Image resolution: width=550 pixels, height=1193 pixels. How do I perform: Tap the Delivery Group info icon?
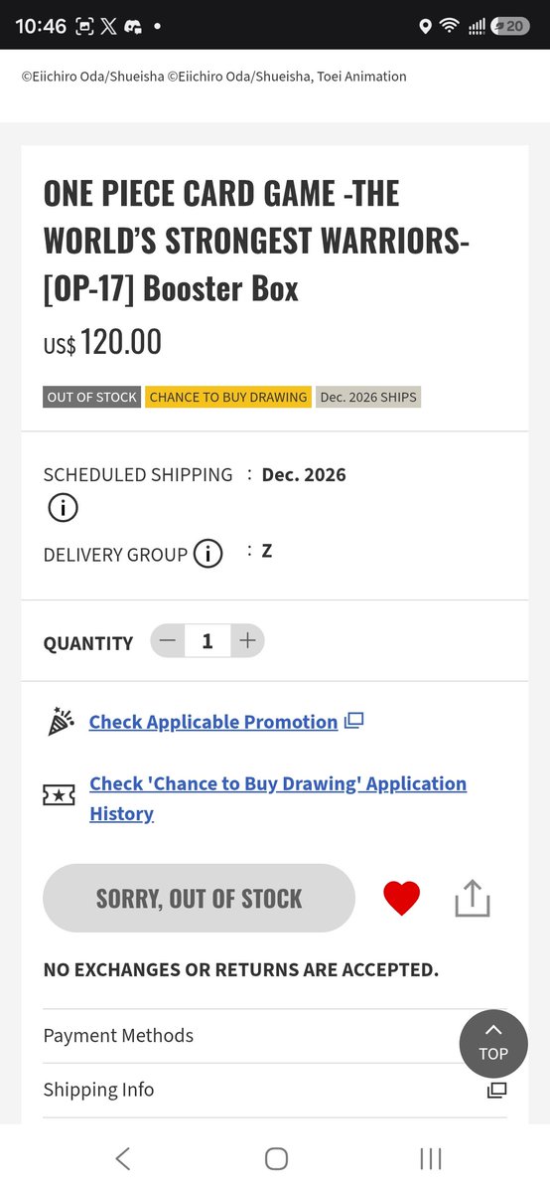tap(207, 554)
